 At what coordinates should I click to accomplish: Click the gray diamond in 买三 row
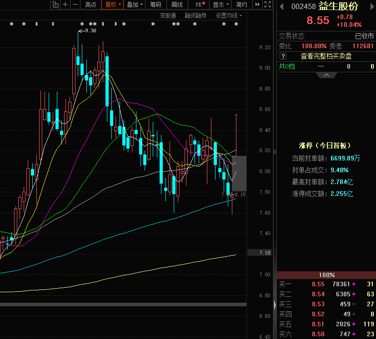coord(354,304)
